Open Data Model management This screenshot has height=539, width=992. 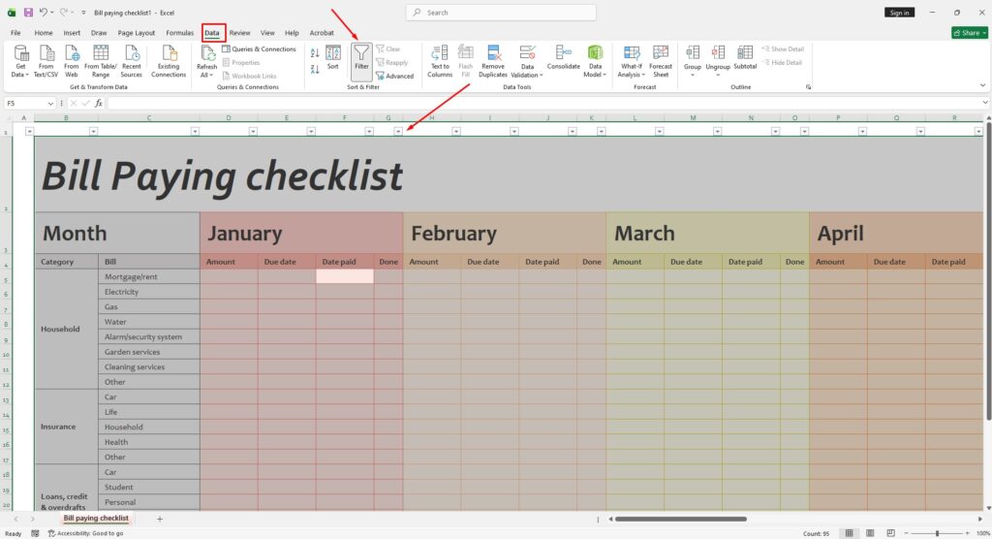[x=595, y=61]
